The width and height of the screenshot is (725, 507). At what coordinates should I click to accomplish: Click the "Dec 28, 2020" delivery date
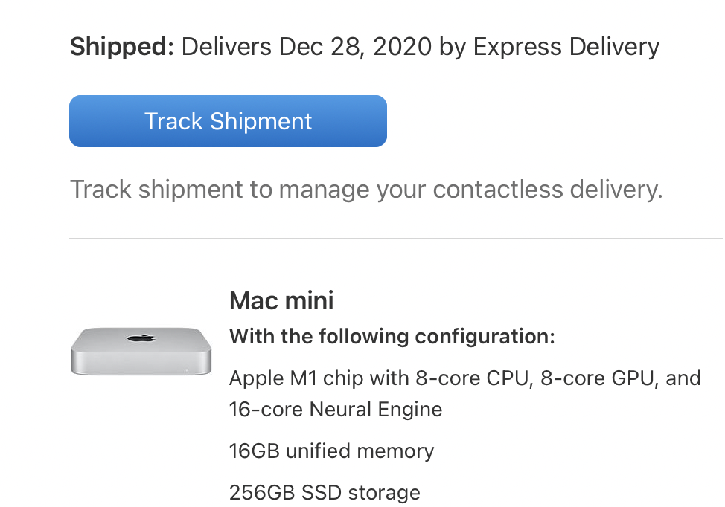click(x=355, y=47)
